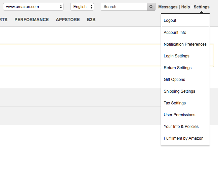Viewport: 218px width, 184px height.
Task: Choose Your Info & Policies
Action: coord(181,127)
